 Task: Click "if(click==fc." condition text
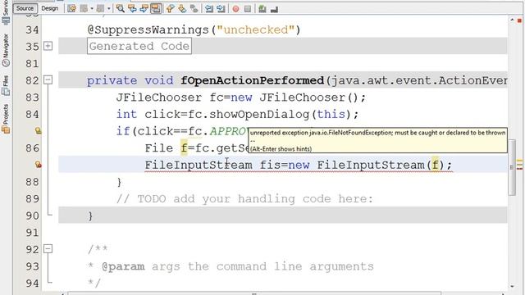tap(162, 131)
